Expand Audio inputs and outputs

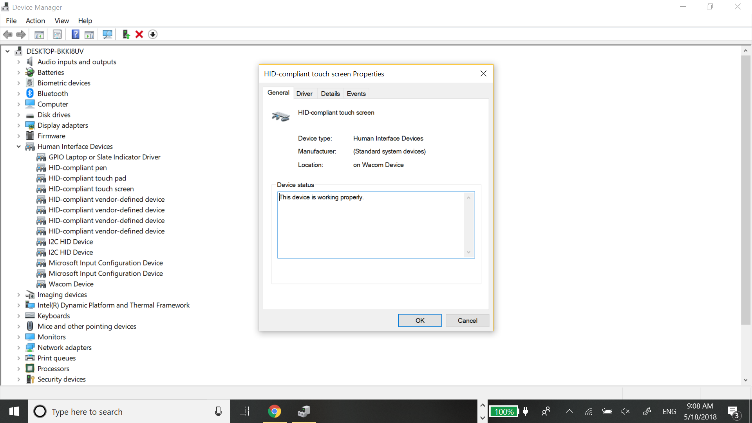click(18, 62)
